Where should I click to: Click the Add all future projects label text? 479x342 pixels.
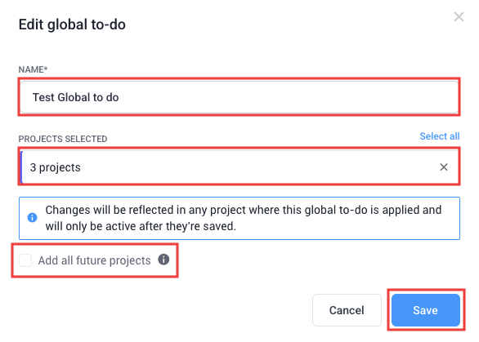coord(94,260)
